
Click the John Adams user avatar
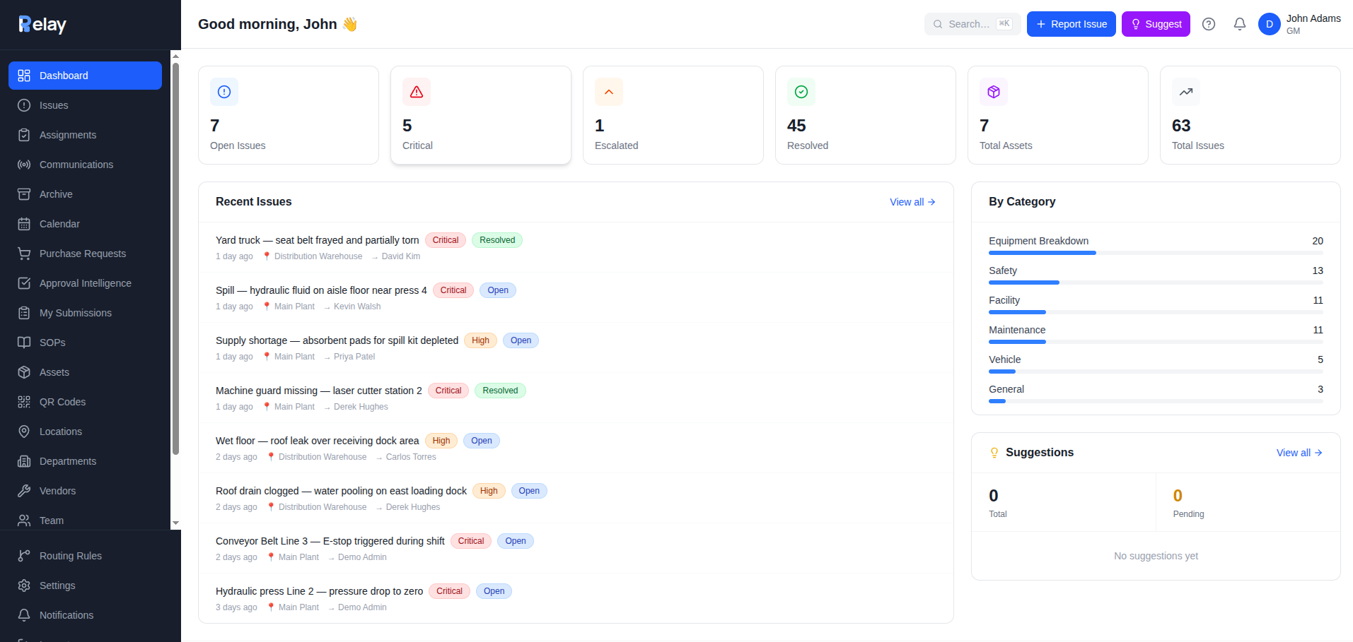[x=1270, y=24]
